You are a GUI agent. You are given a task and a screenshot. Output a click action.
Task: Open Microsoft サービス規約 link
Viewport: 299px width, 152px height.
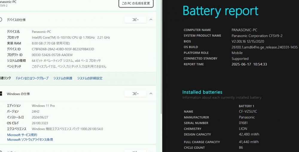tap(22, 135)
